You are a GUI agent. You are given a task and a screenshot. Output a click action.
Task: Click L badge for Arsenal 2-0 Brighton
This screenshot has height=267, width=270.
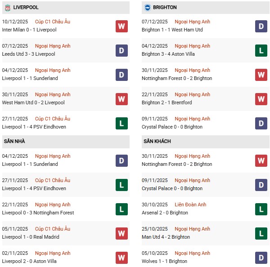[261, 209]
